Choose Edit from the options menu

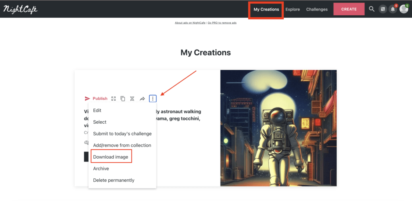point(97,110)
